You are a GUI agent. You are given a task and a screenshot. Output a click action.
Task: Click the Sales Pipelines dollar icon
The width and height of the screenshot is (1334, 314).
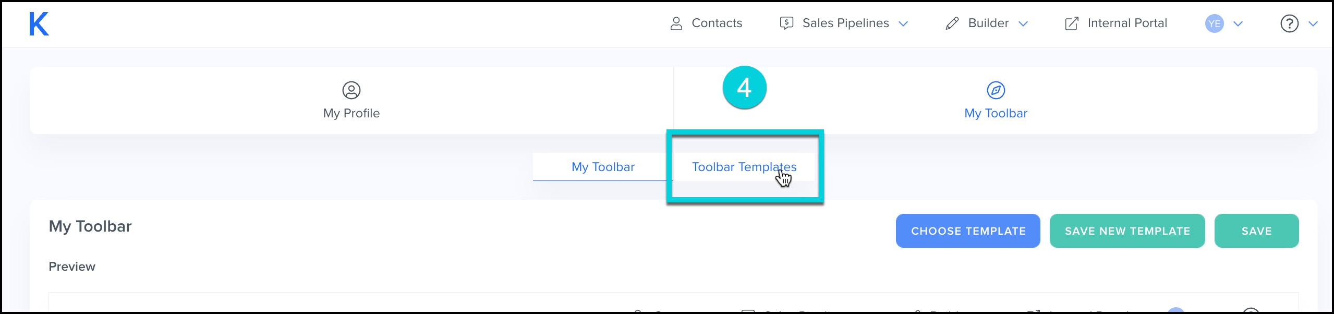coord(786,23)
